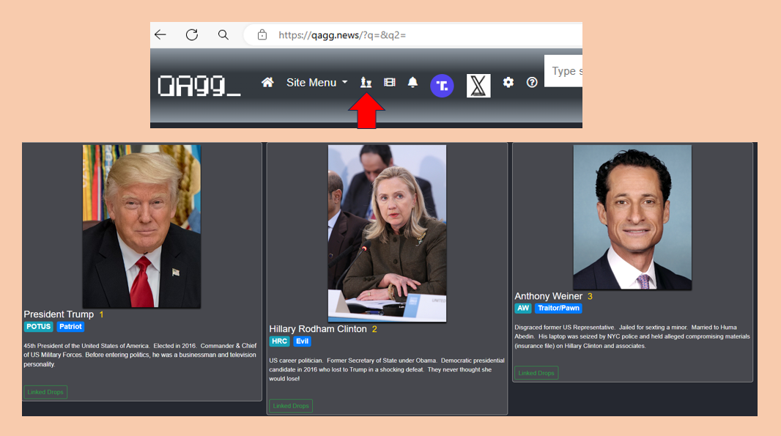
Task: Open the HRC tag filter dropdown
Action: [279, 341]
